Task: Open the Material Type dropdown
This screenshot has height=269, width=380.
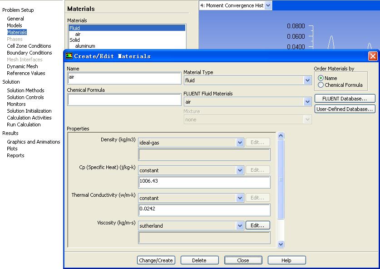Action: 307,80
